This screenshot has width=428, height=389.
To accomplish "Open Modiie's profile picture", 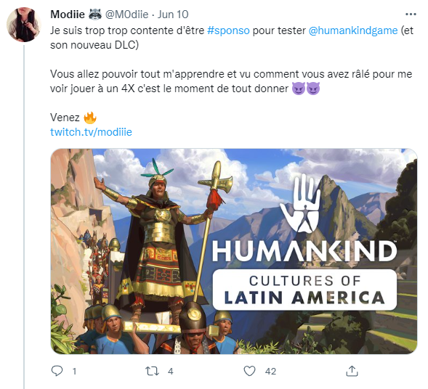I will 24,25.
